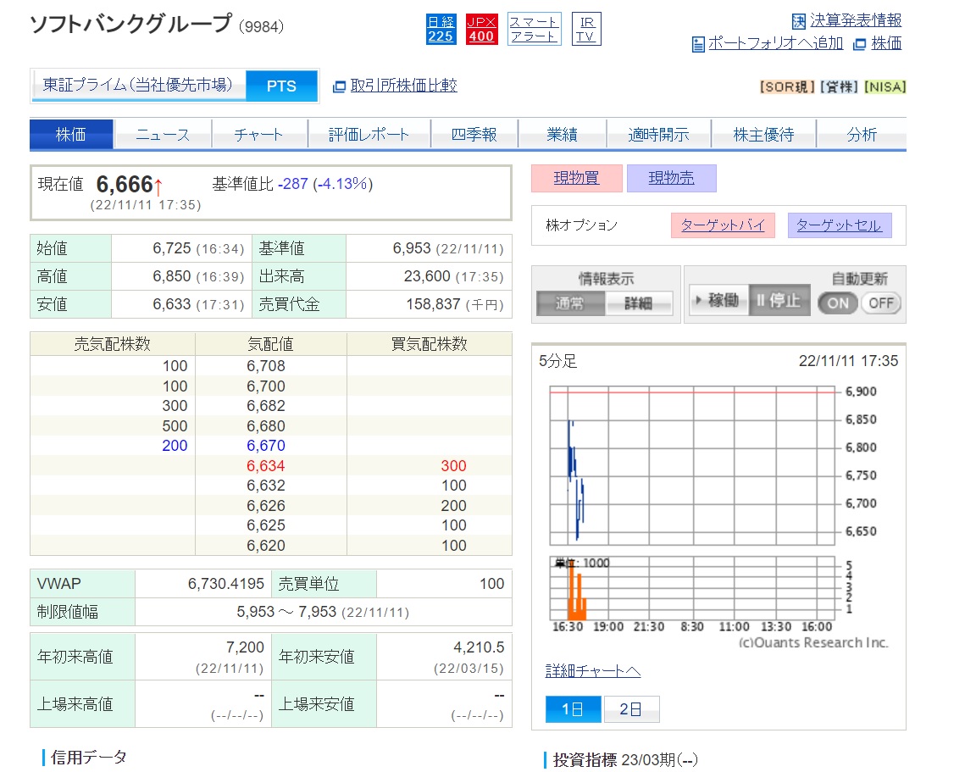Click the 5分足 price chart
This screenshot has height=772, width=976.
click(x=692, y=465)
